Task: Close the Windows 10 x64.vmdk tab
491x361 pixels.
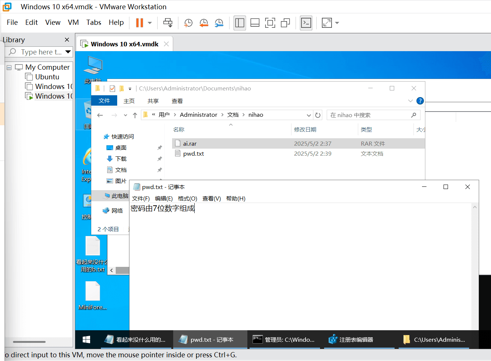Action: [x=167, y=44]
